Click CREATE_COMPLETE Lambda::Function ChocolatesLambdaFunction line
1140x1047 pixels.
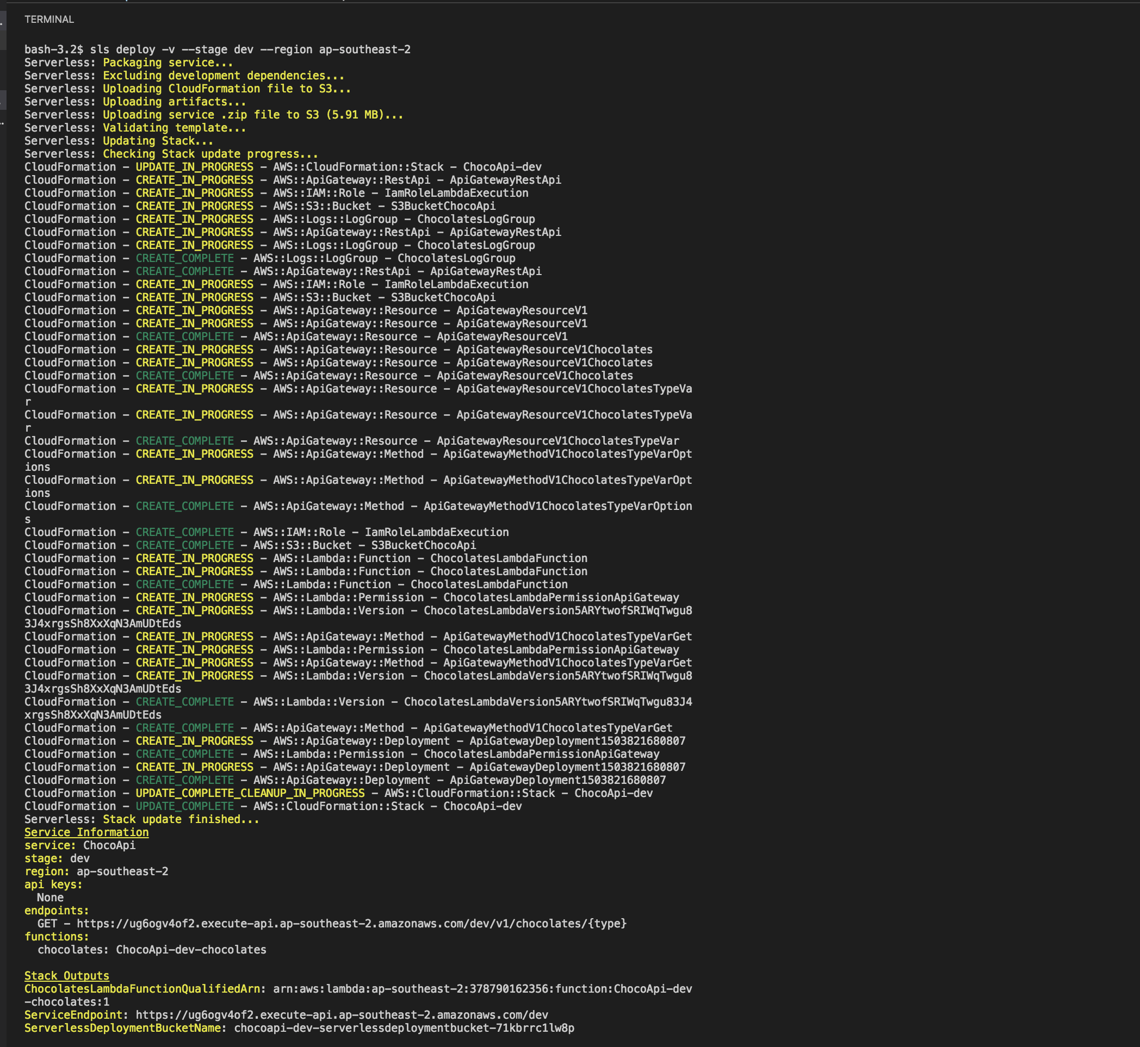pos(296,583)
